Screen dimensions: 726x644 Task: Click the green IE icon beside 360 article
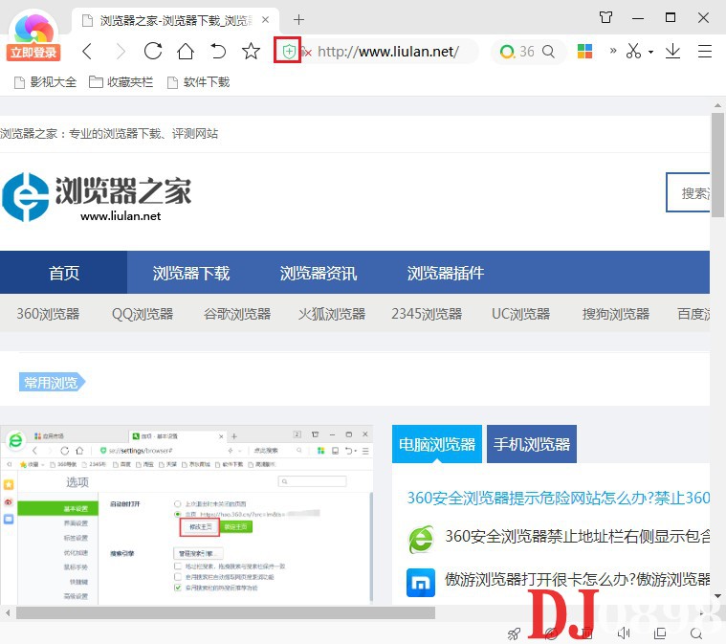[421, 539]
